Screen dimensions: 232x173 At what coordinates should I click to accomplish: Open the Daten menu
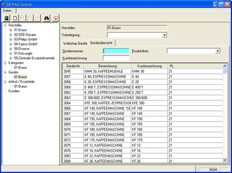(7, 11)
